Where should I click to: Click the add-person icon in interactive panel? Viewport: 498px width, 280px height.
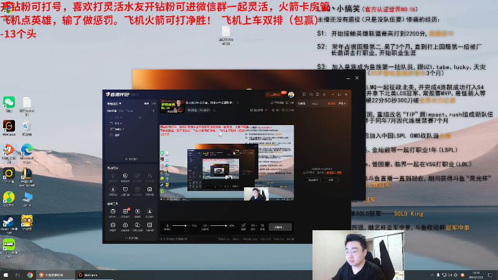pyautogui.click(x=149, y=176)
